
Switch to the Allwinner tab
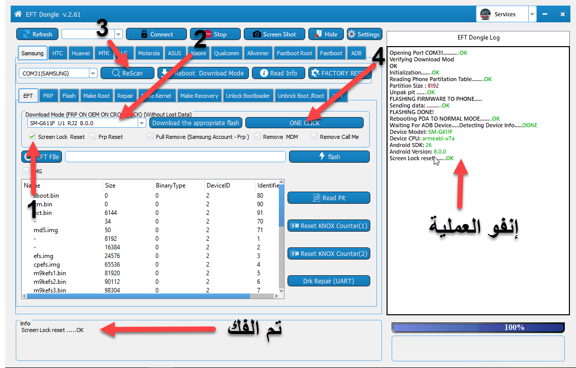[x=258, y=53]
